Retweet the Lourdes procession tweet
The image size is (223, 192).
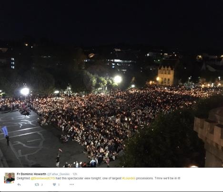[x=37, y=184]
